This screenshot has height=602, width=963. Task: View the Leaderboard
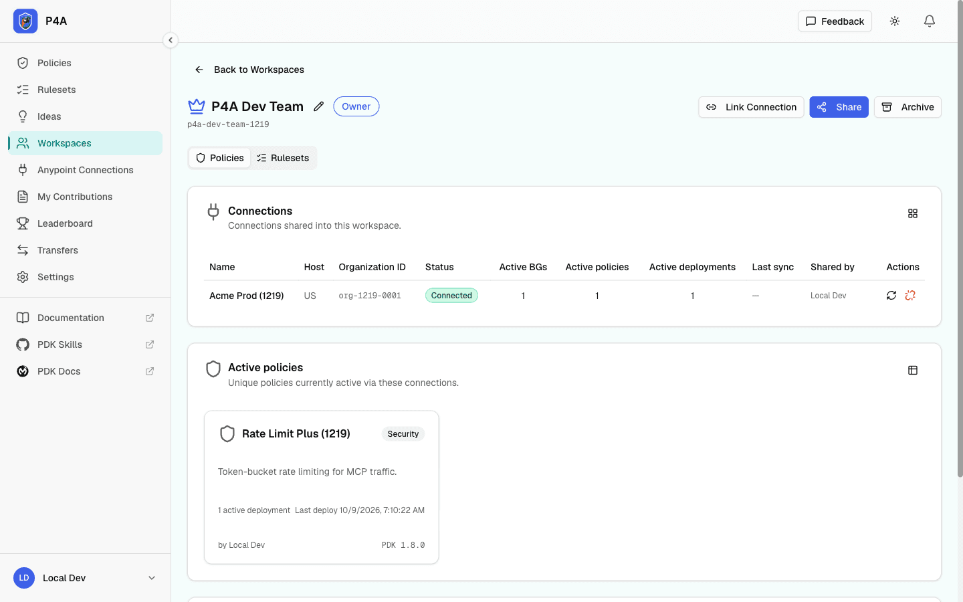point(86,223)
